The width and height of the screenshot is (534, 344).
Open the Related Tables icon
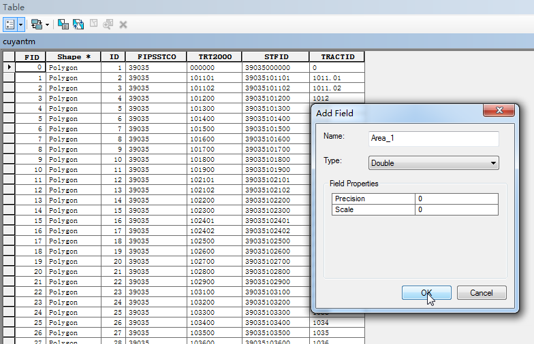(37, 24)
